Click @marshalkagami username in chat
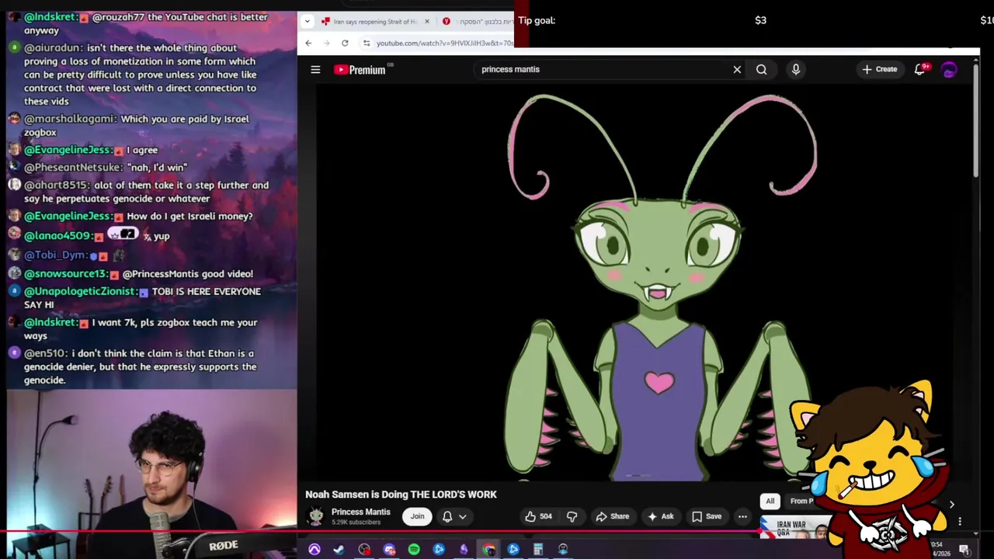The image size is (994, 559). (x=70, y=119)
